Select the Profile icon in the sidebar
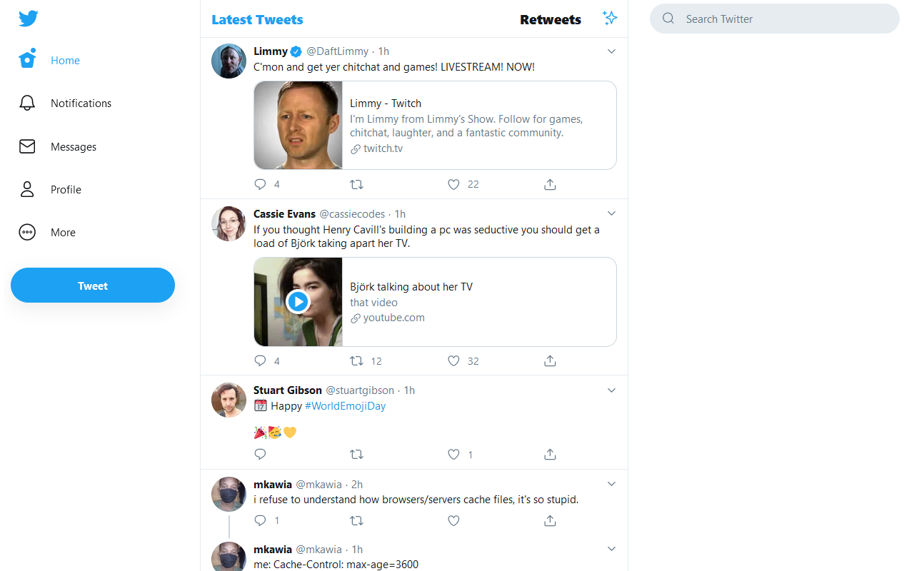The width and height of the screenshot is (914, 571). coord(26,189)
